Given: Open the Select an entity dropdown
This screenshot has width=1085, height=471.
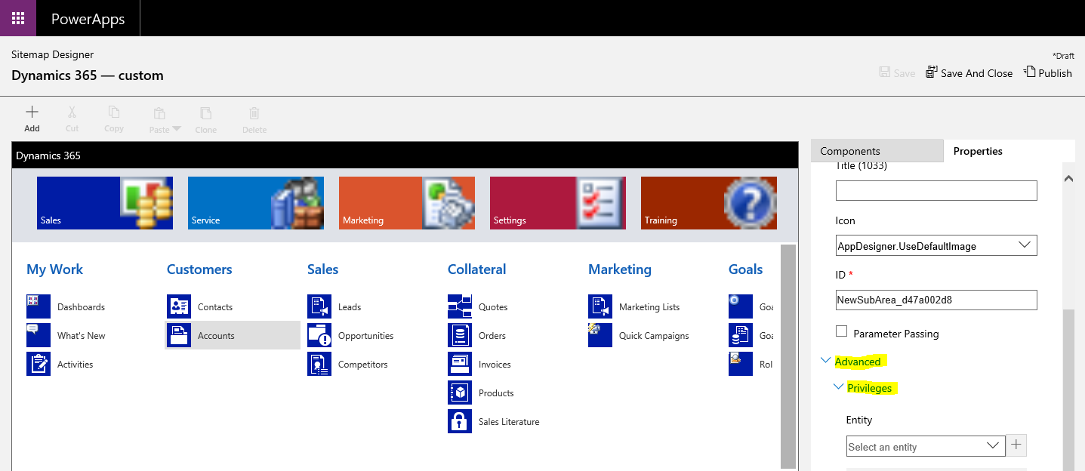Looking at the screenshot, I should [926, 446].
